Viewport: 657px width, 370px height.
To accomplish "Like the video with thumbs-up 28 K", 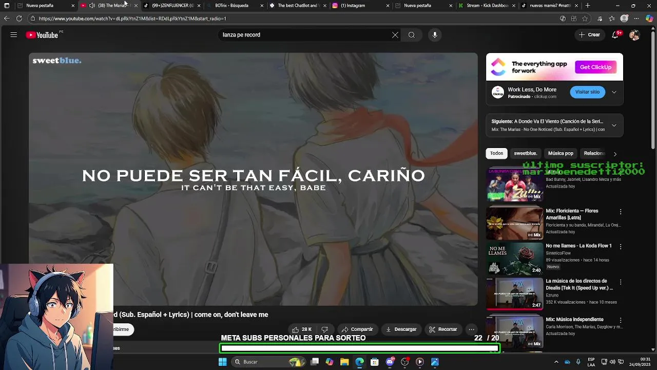I will pyautogui.click(x=302, y=329).
